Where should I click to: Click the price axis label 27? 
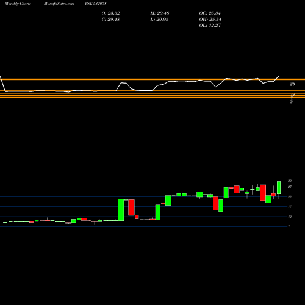[x=290, y=187]
